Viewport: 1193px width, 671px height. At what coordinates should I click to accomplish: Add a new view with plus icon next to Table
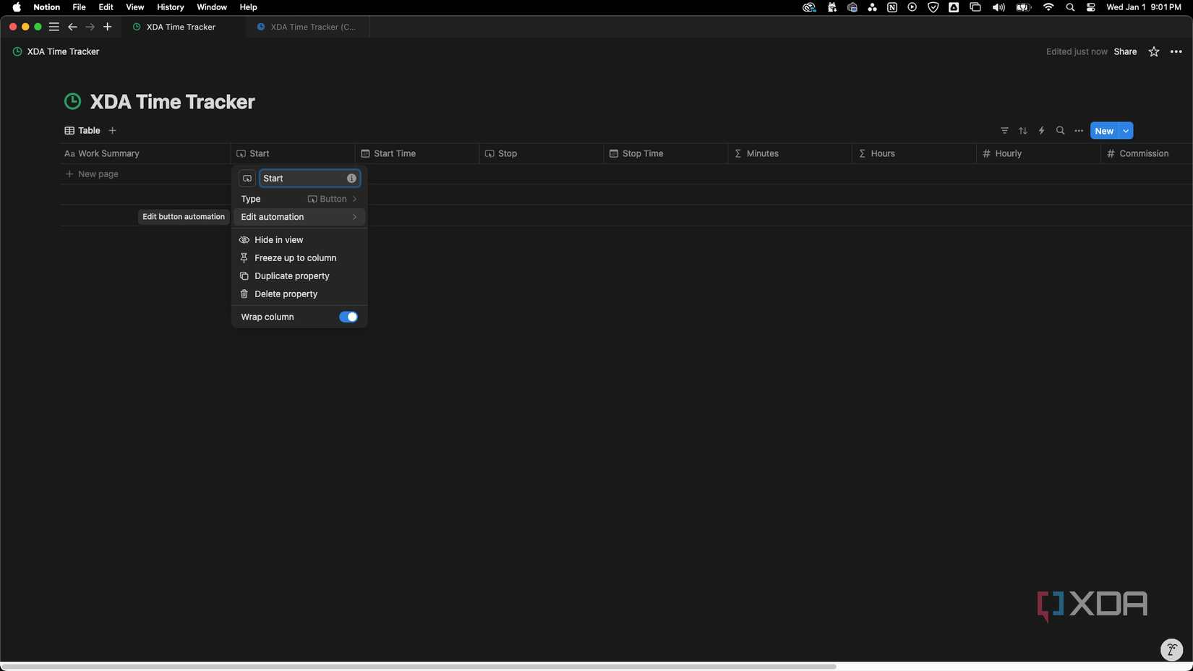point(112,131)
